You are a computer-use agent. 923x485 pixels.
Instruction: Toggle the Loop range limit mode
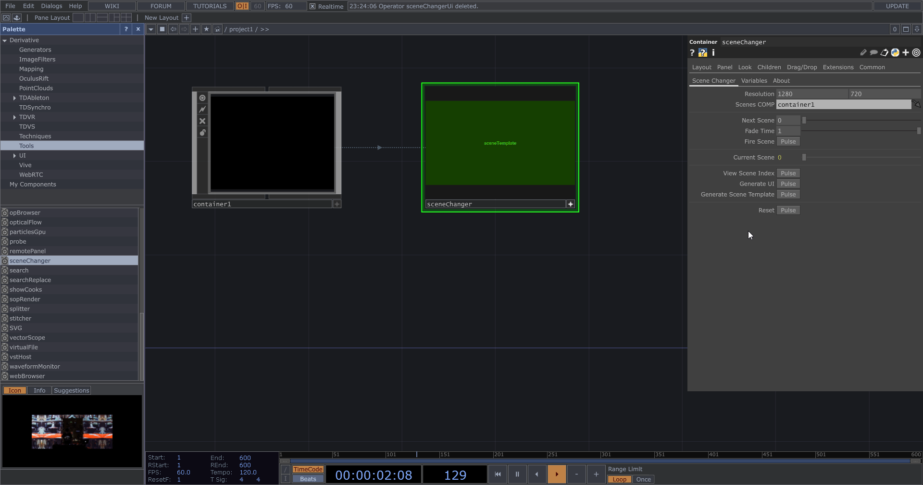pyautogui.click(x=619, y=479)
